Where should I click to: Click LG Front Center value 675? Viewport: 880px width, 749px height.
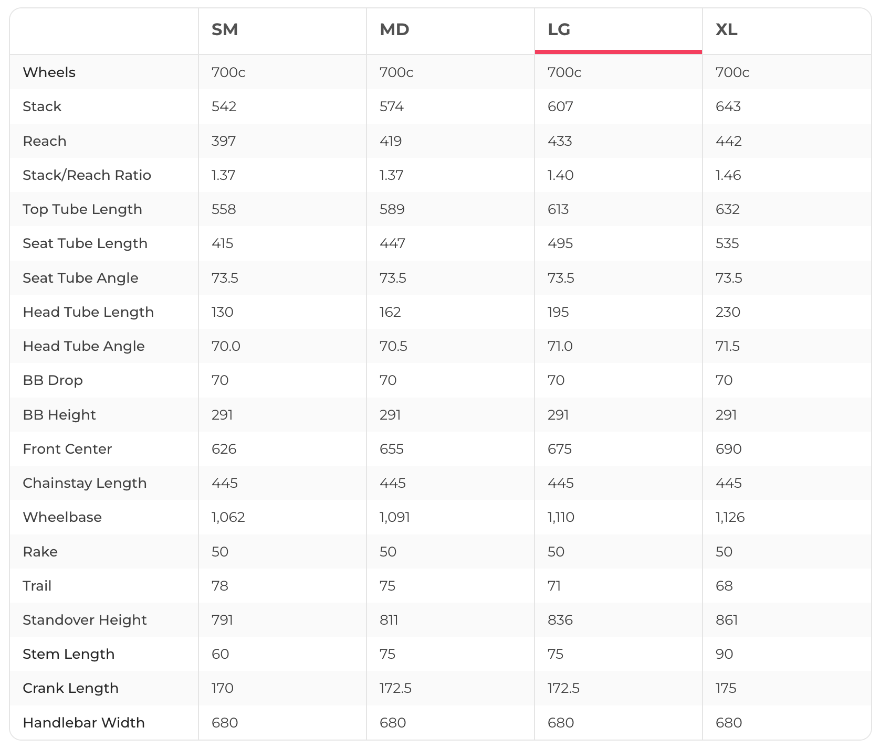[560, 449]
